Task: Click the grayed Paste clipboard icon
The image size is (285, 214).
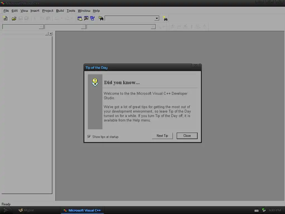Action: point(48,18)
